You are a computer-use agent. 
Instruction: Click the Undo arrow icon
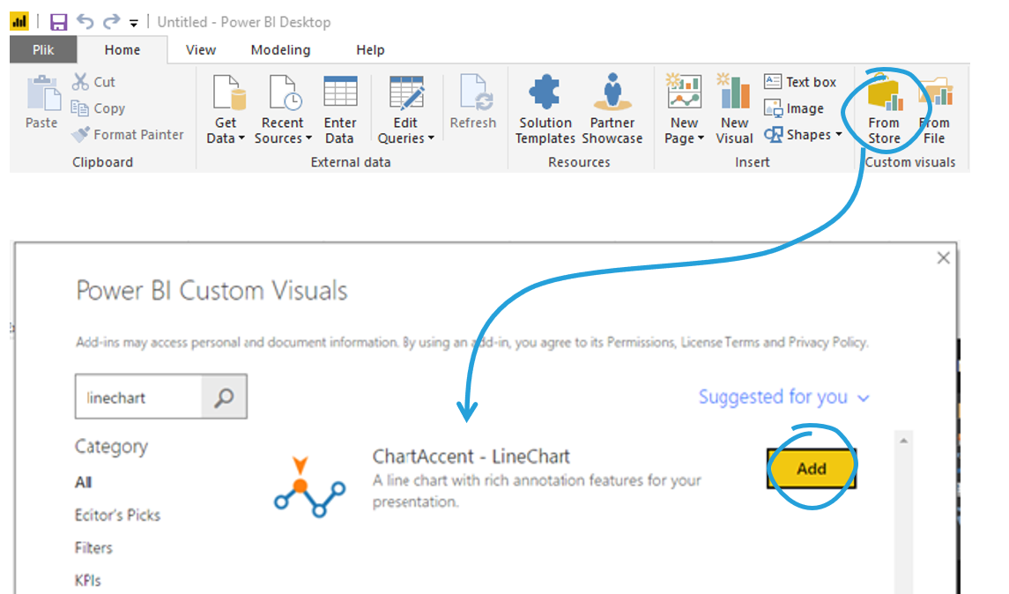tap(85, 22)
